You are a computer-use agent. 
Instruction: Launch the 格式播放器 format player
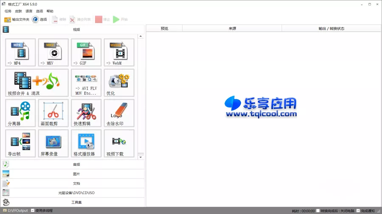pyautogui.click(x=86, y=143)
